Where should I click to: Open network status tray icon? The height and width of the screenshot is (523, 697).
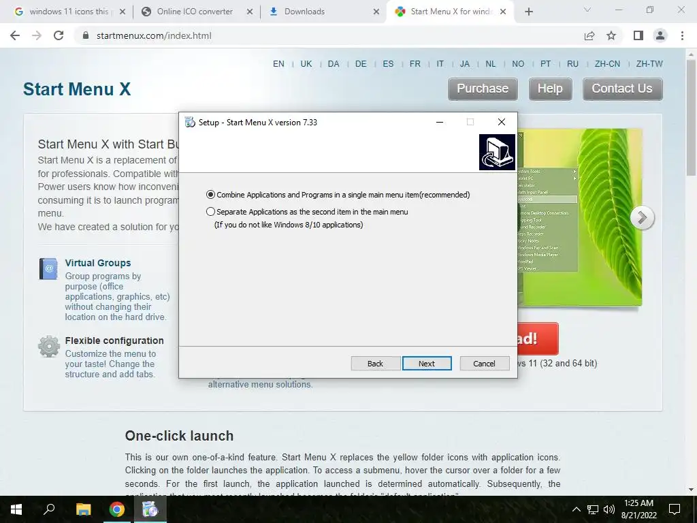point(593,509)
